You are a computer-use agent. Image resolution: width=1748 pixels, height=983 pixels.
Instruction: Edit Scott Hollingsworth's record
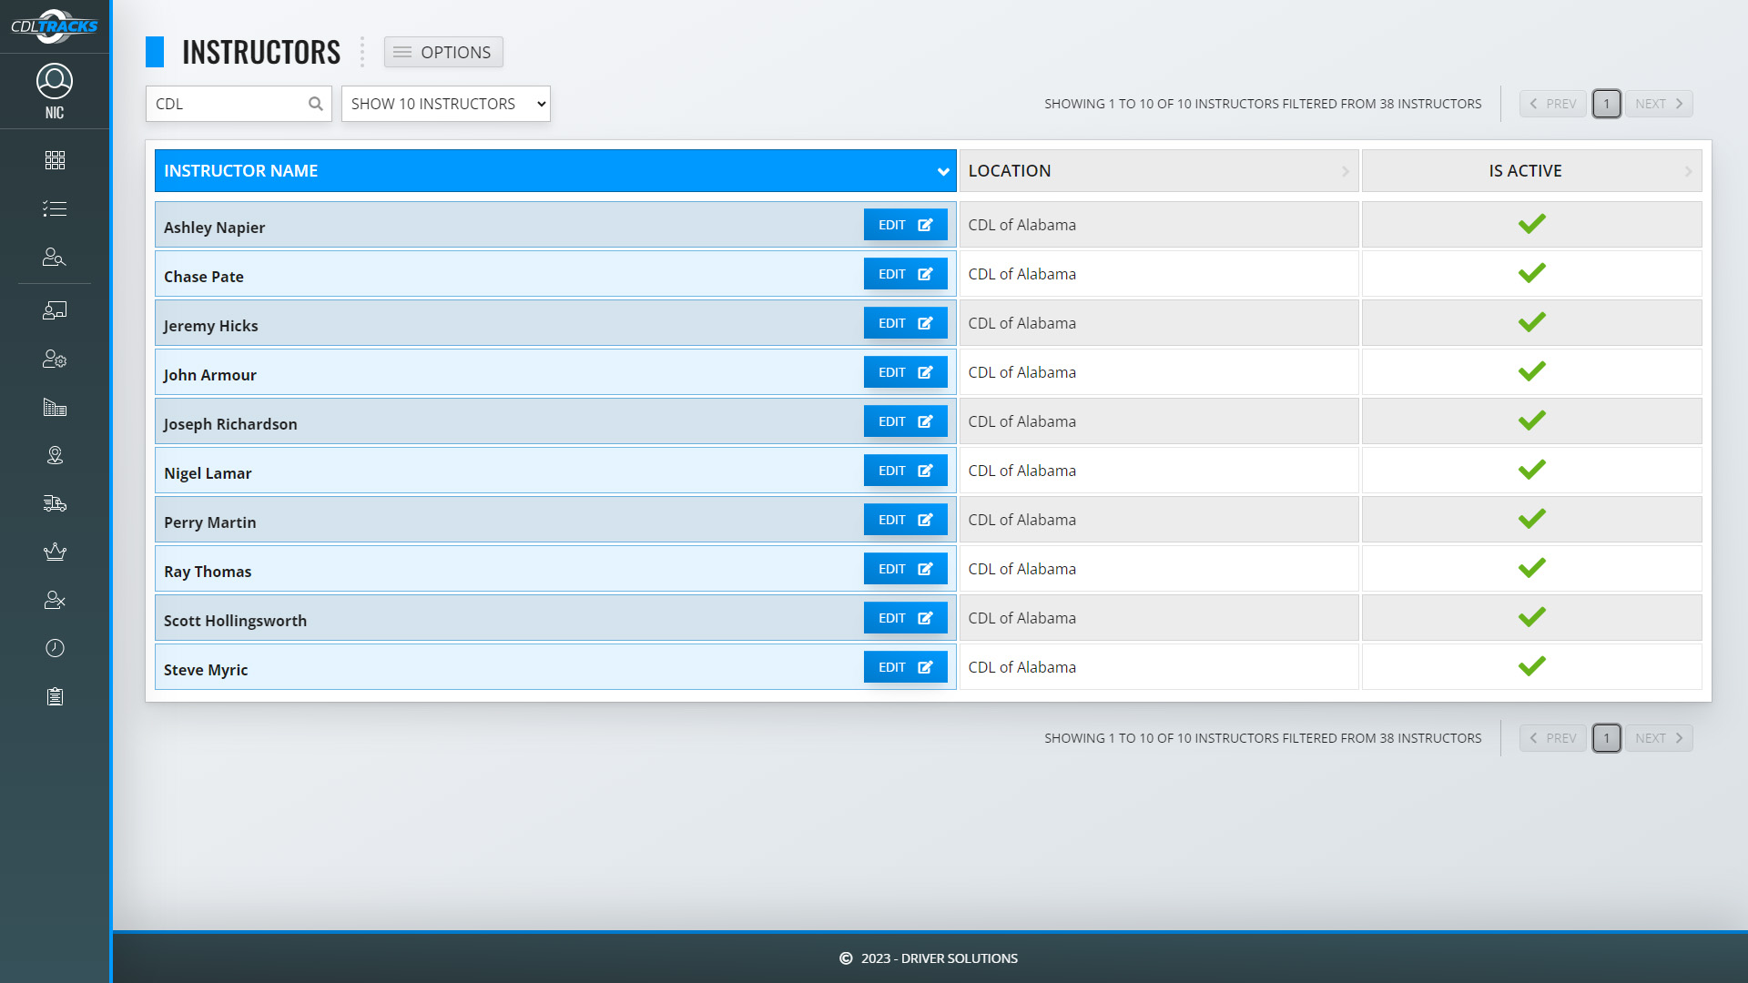point(906,618)
